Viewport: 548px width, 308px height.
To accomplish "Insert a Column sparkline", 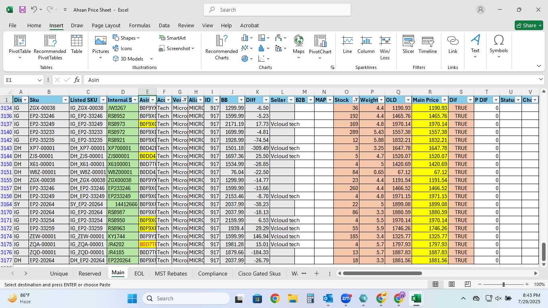I will 366,45.
